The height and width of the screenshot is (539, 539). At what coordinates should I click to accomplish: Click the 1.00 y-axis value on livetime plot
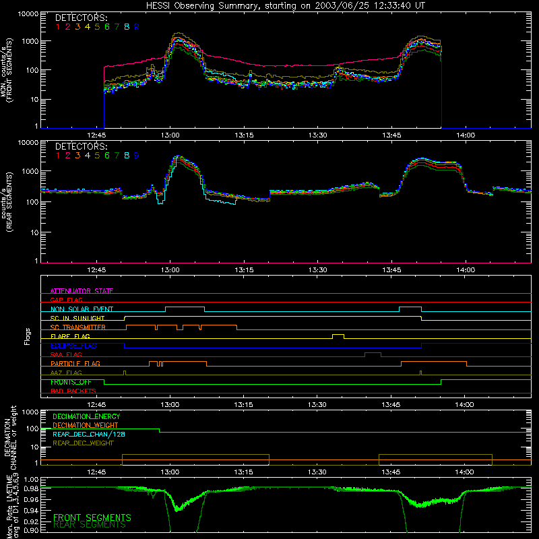pos(32,480)
